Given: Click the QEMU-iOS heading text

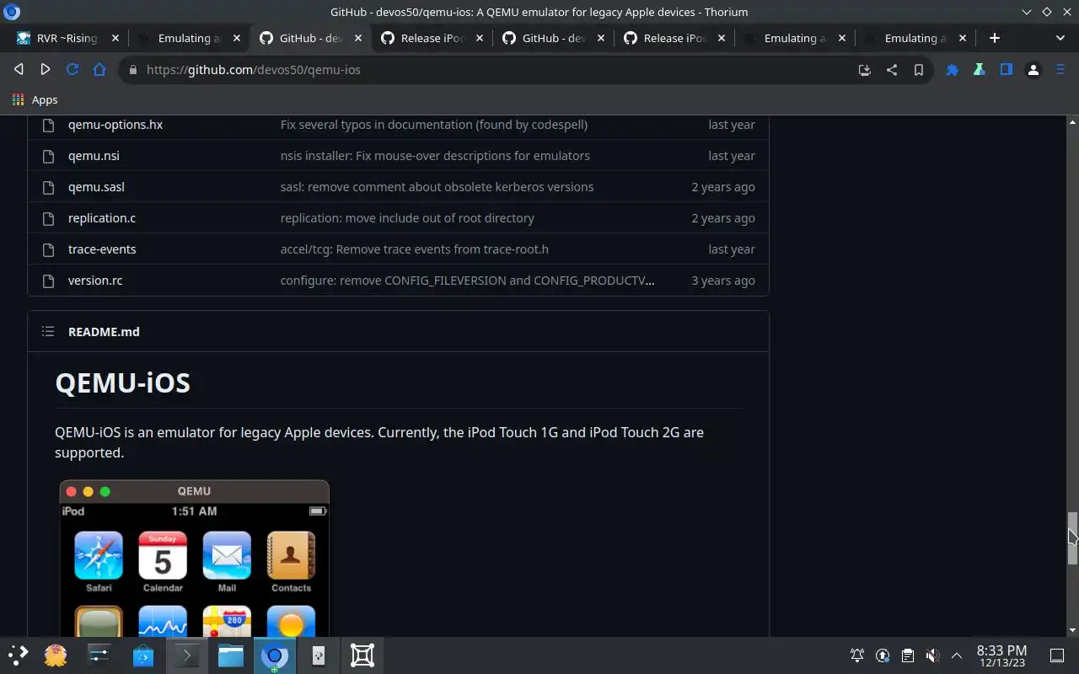Looking at the screenshot, I should point(122,382).
